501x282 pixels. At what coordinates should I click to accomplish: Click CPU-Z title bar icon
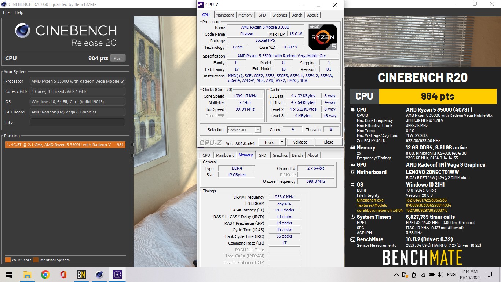[x=200, y=5]
